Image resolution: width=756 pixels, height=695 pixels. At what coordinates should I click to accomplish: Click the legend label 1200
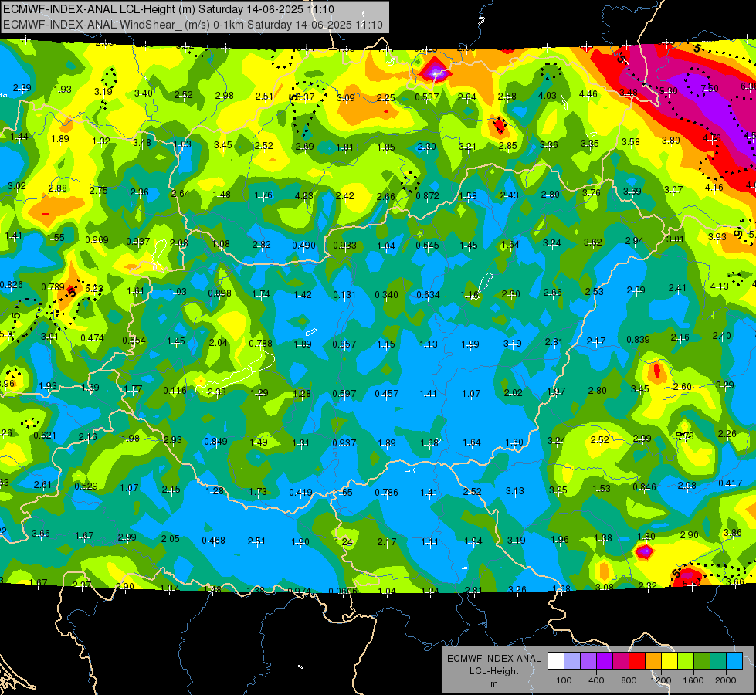pyautogui.click(x=660, y=680)
